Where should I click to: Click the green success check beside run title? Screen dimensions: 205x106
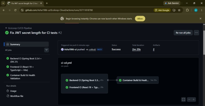pos(7,33)
